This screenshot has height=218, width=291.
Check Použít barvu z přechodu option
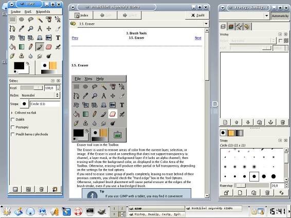[13, 134]
